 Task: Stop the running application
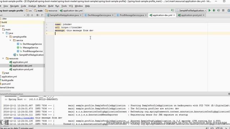[x=223, y=10]
